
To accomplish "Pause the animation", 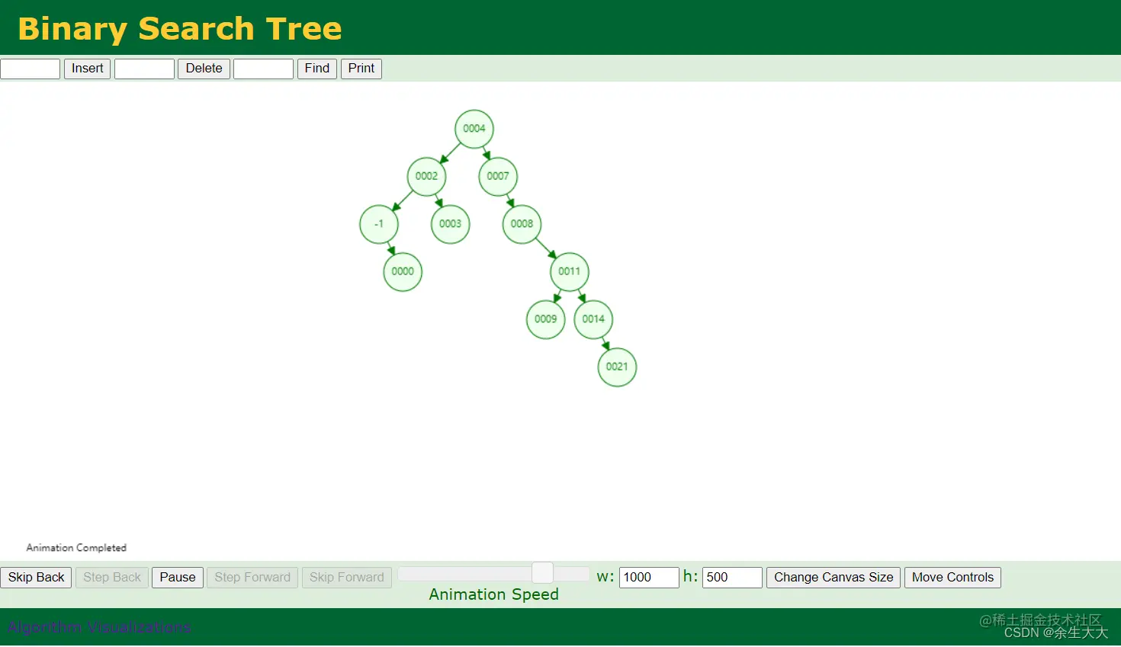I will click(x=178, y=578).
